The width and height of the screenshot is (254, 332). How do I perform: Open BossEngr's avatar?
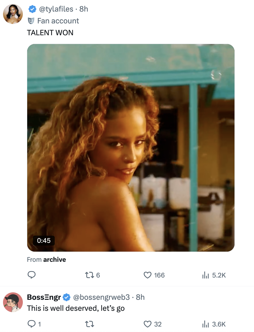(13, 302)
